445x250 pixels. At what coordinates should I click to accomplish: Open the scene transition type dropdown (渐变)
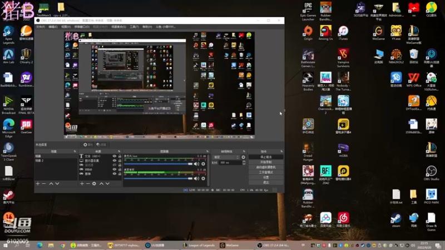226,157
